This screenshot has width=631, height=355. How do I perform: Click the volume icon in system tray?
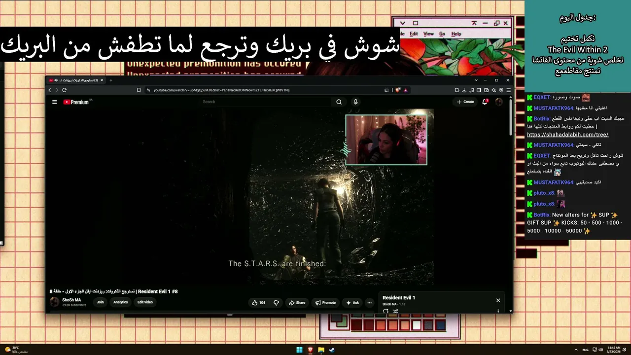tap(600, 350)
